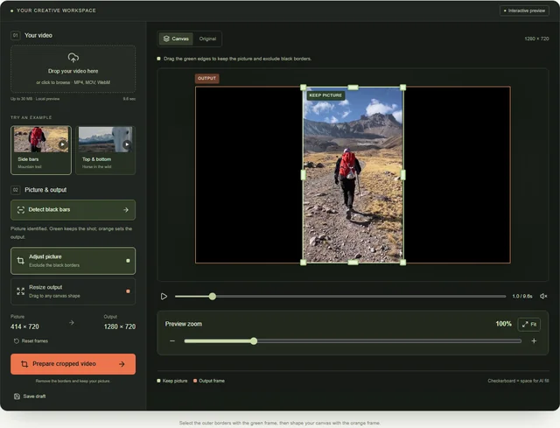
Task: Click the top edge green crop handle
Action: coord(353,88)
